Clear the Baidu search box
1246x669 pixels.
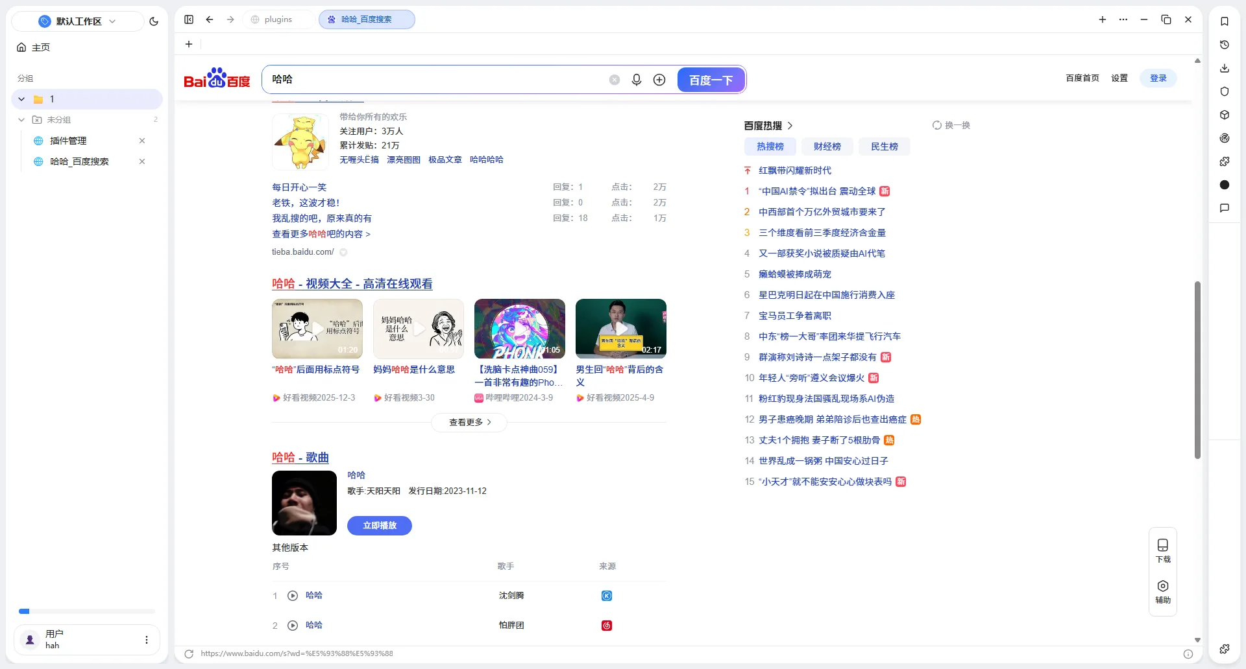[615, 80]
